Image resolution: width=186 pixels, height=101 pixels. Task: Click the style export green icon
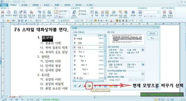[x=116, y=86]
